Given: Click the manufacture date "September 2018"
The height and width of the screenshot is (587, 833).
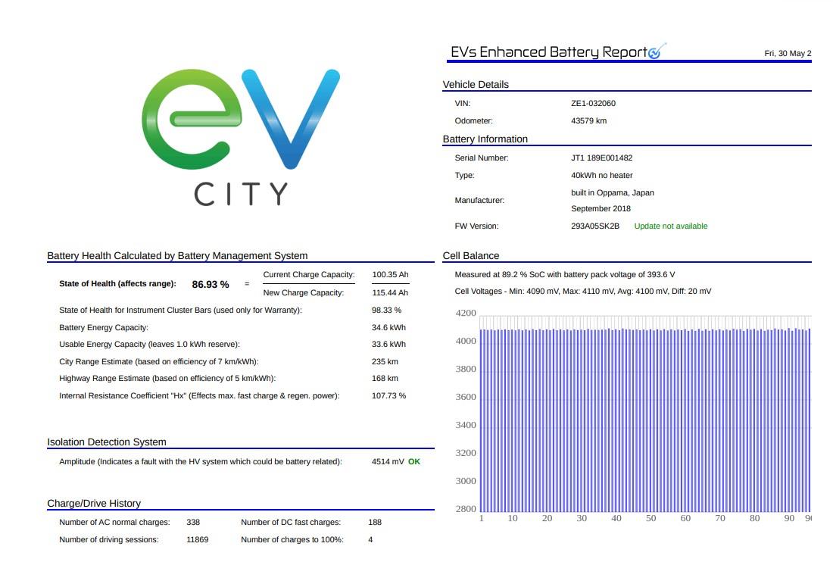Looking at the screenshot, I should coord(601,209).
